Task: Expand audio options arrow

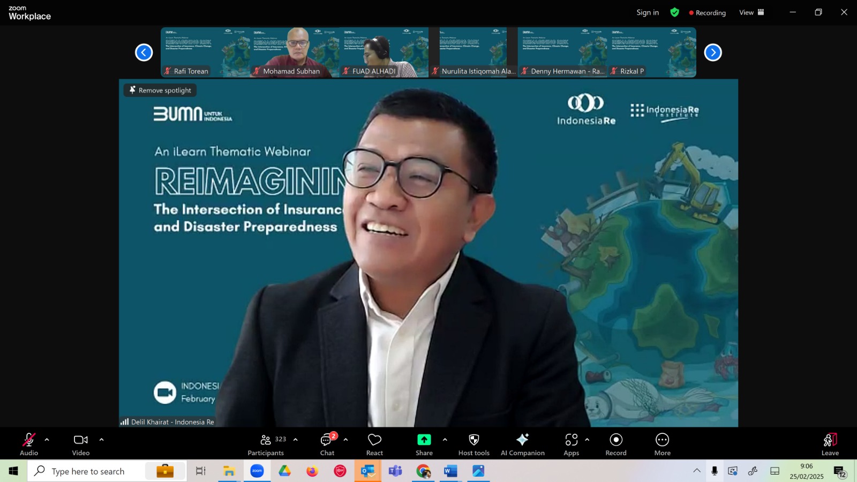Action: (x=47, y=440)
